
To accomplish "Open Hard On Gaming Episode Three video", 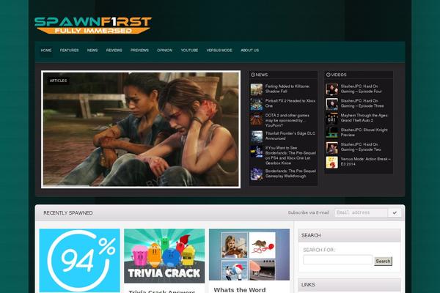I will [362, 103].
